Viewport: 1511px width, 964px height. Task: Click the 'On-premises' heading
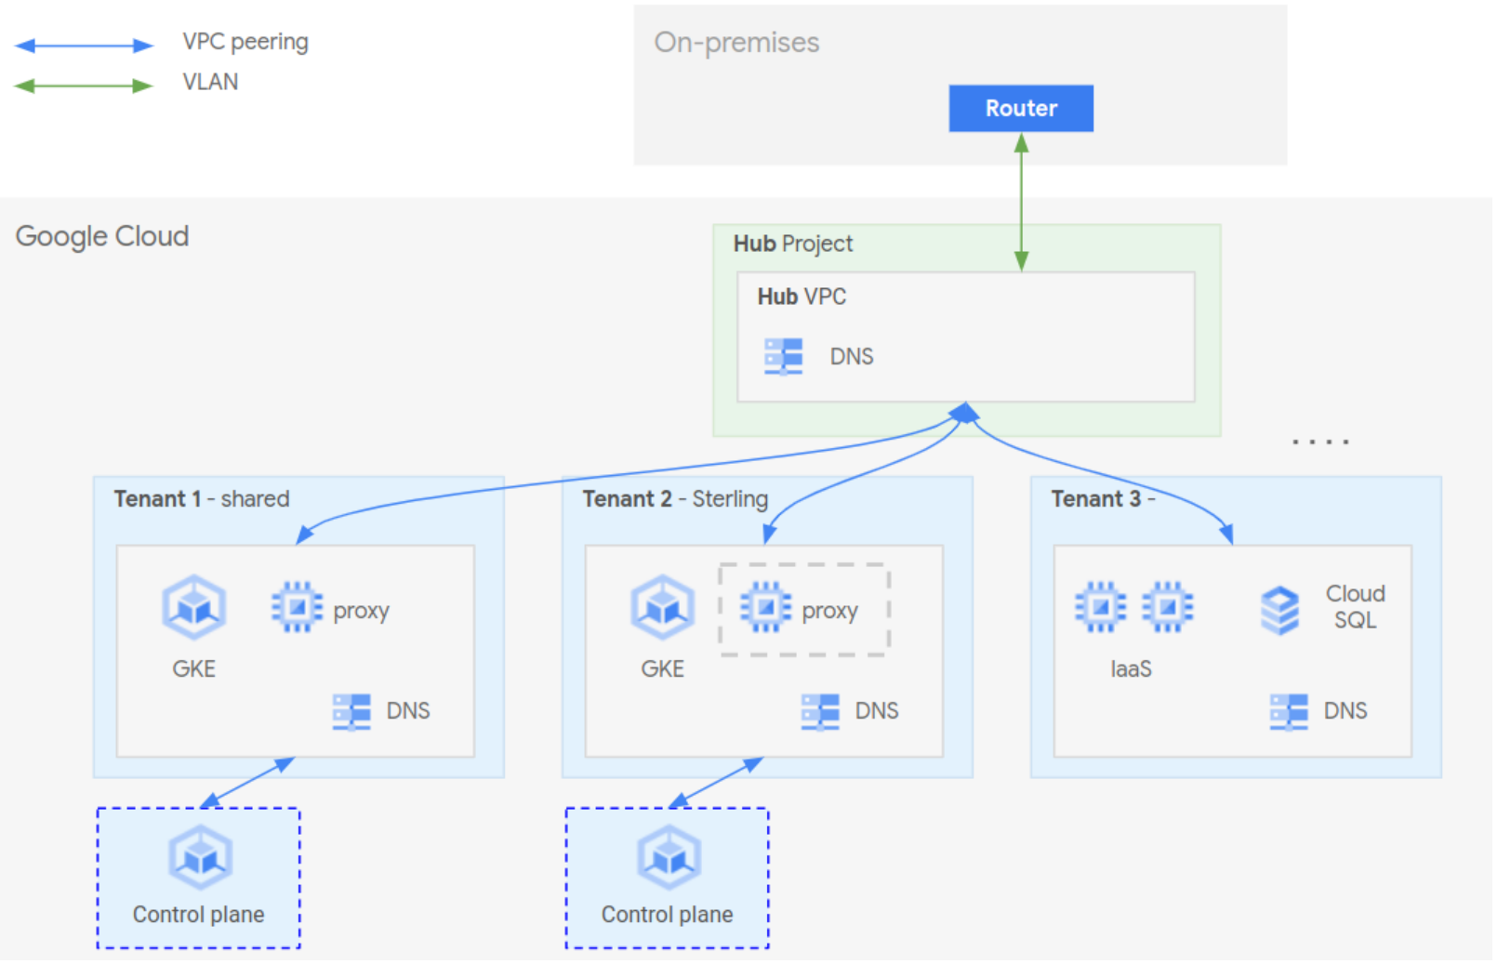tap(736, 43)
